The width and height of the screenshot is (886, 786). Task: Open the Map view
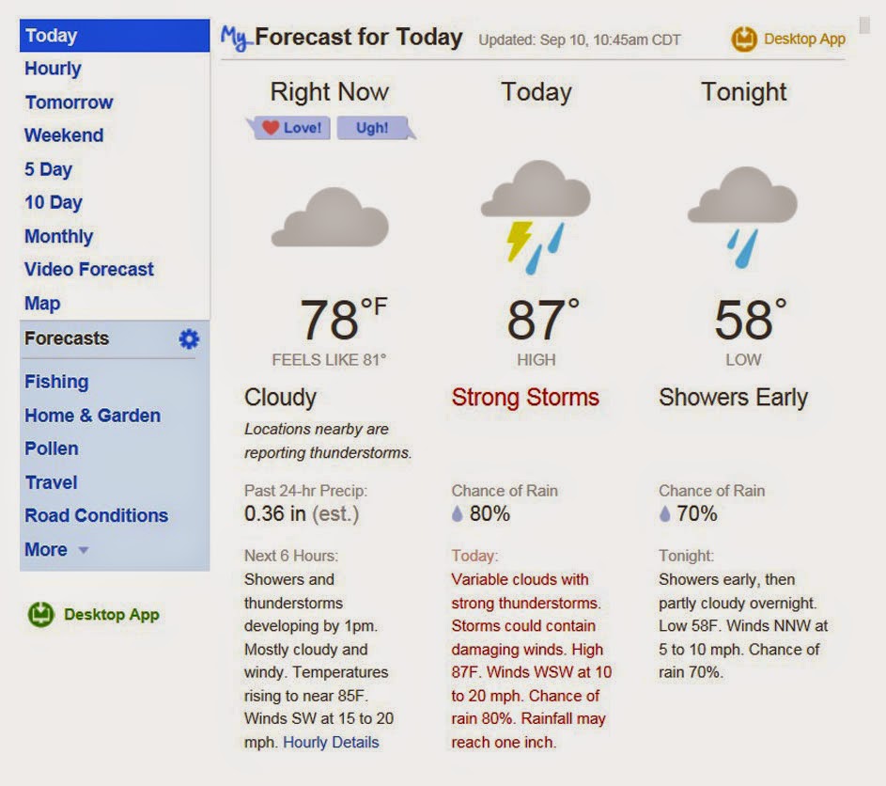(x=41, y=303)
